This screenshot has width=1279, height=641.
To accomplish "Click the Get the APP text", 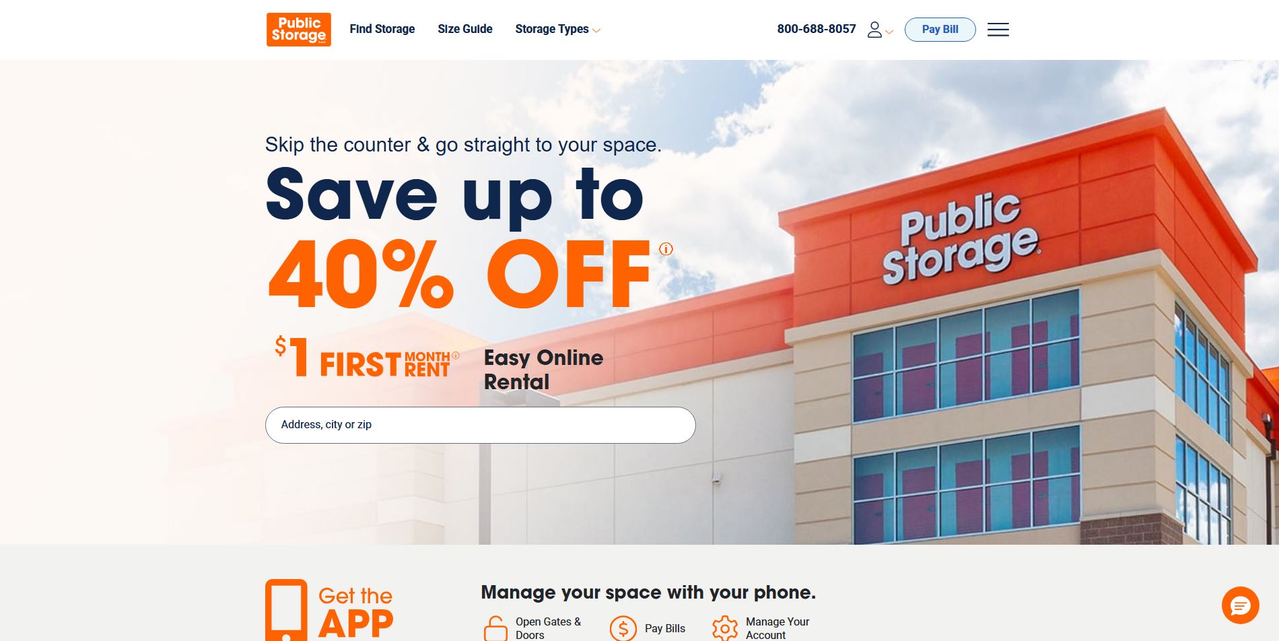I will [x=355, y=613].
